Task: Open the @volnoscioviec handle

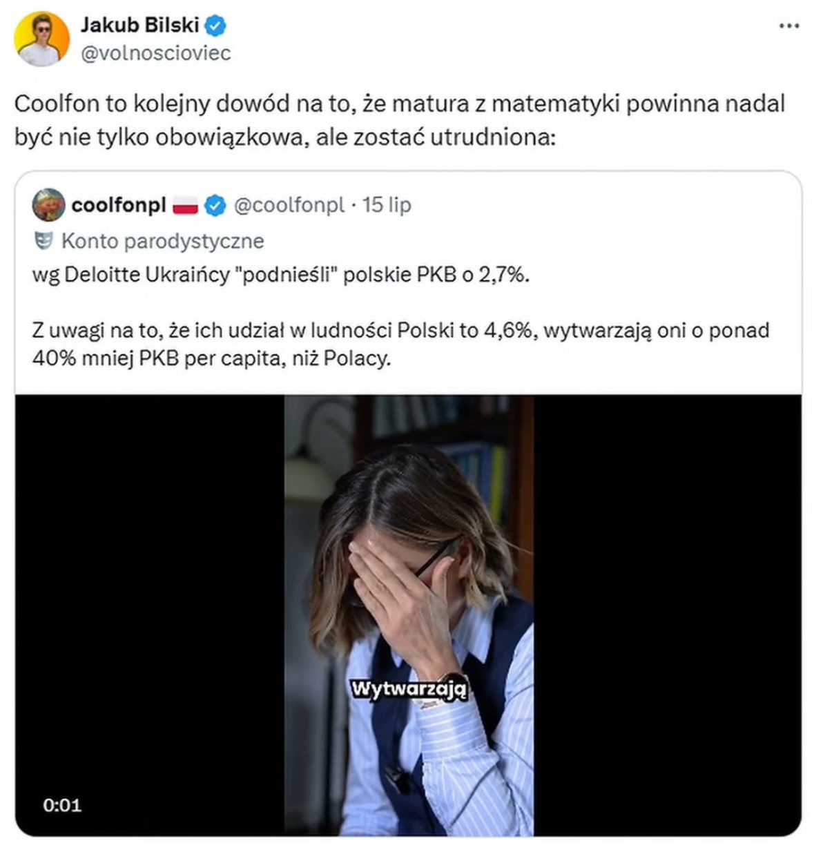Action: pyautogui.click(x=155, y=53)
